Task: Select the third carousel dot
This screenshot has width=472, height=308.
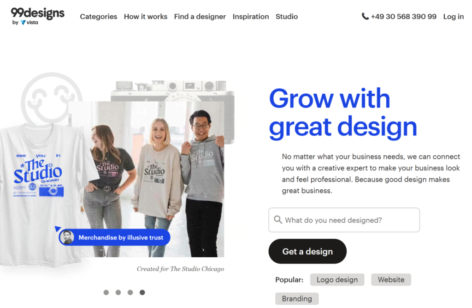Action: coord(130,292)
